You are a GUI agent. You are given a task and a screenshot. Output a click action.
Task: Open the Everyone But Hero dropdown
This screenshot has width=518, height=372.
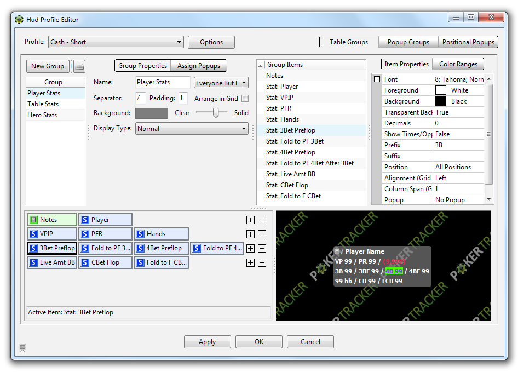click(221, 83)
